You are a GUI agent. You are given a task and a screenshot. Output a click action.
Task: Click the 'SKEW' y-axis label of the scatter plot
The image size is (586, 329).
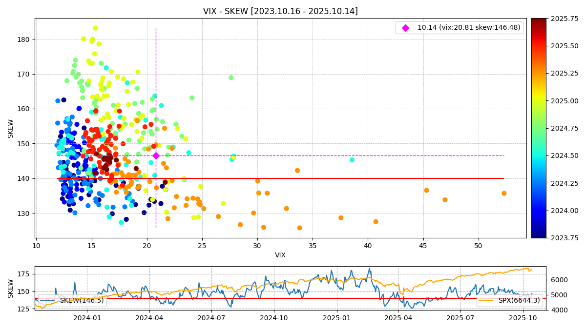click(x=11, y=128)
